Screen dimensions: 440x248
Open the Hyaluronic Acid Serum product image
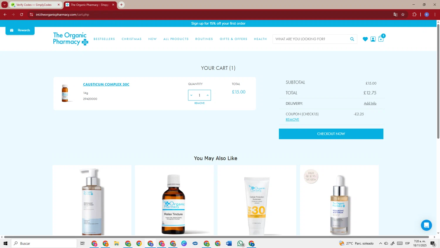click(339, 200)
